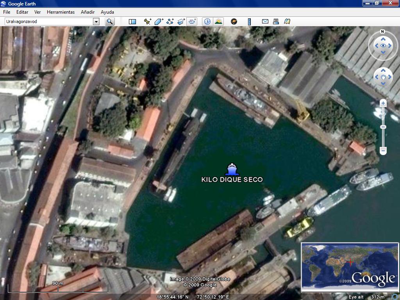Click the print icon
This screenshot has width=400, height=300.
276,21
